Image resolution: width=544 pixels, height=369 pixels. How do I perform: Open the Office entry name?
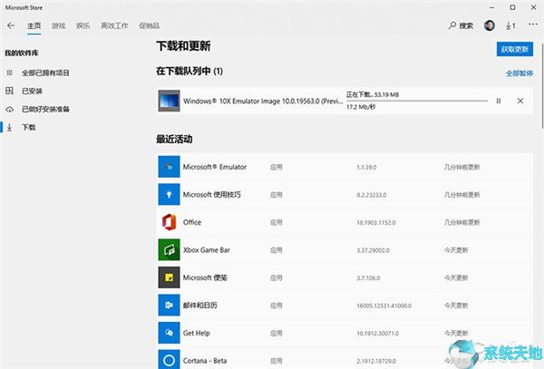click(x=192, y=222)
